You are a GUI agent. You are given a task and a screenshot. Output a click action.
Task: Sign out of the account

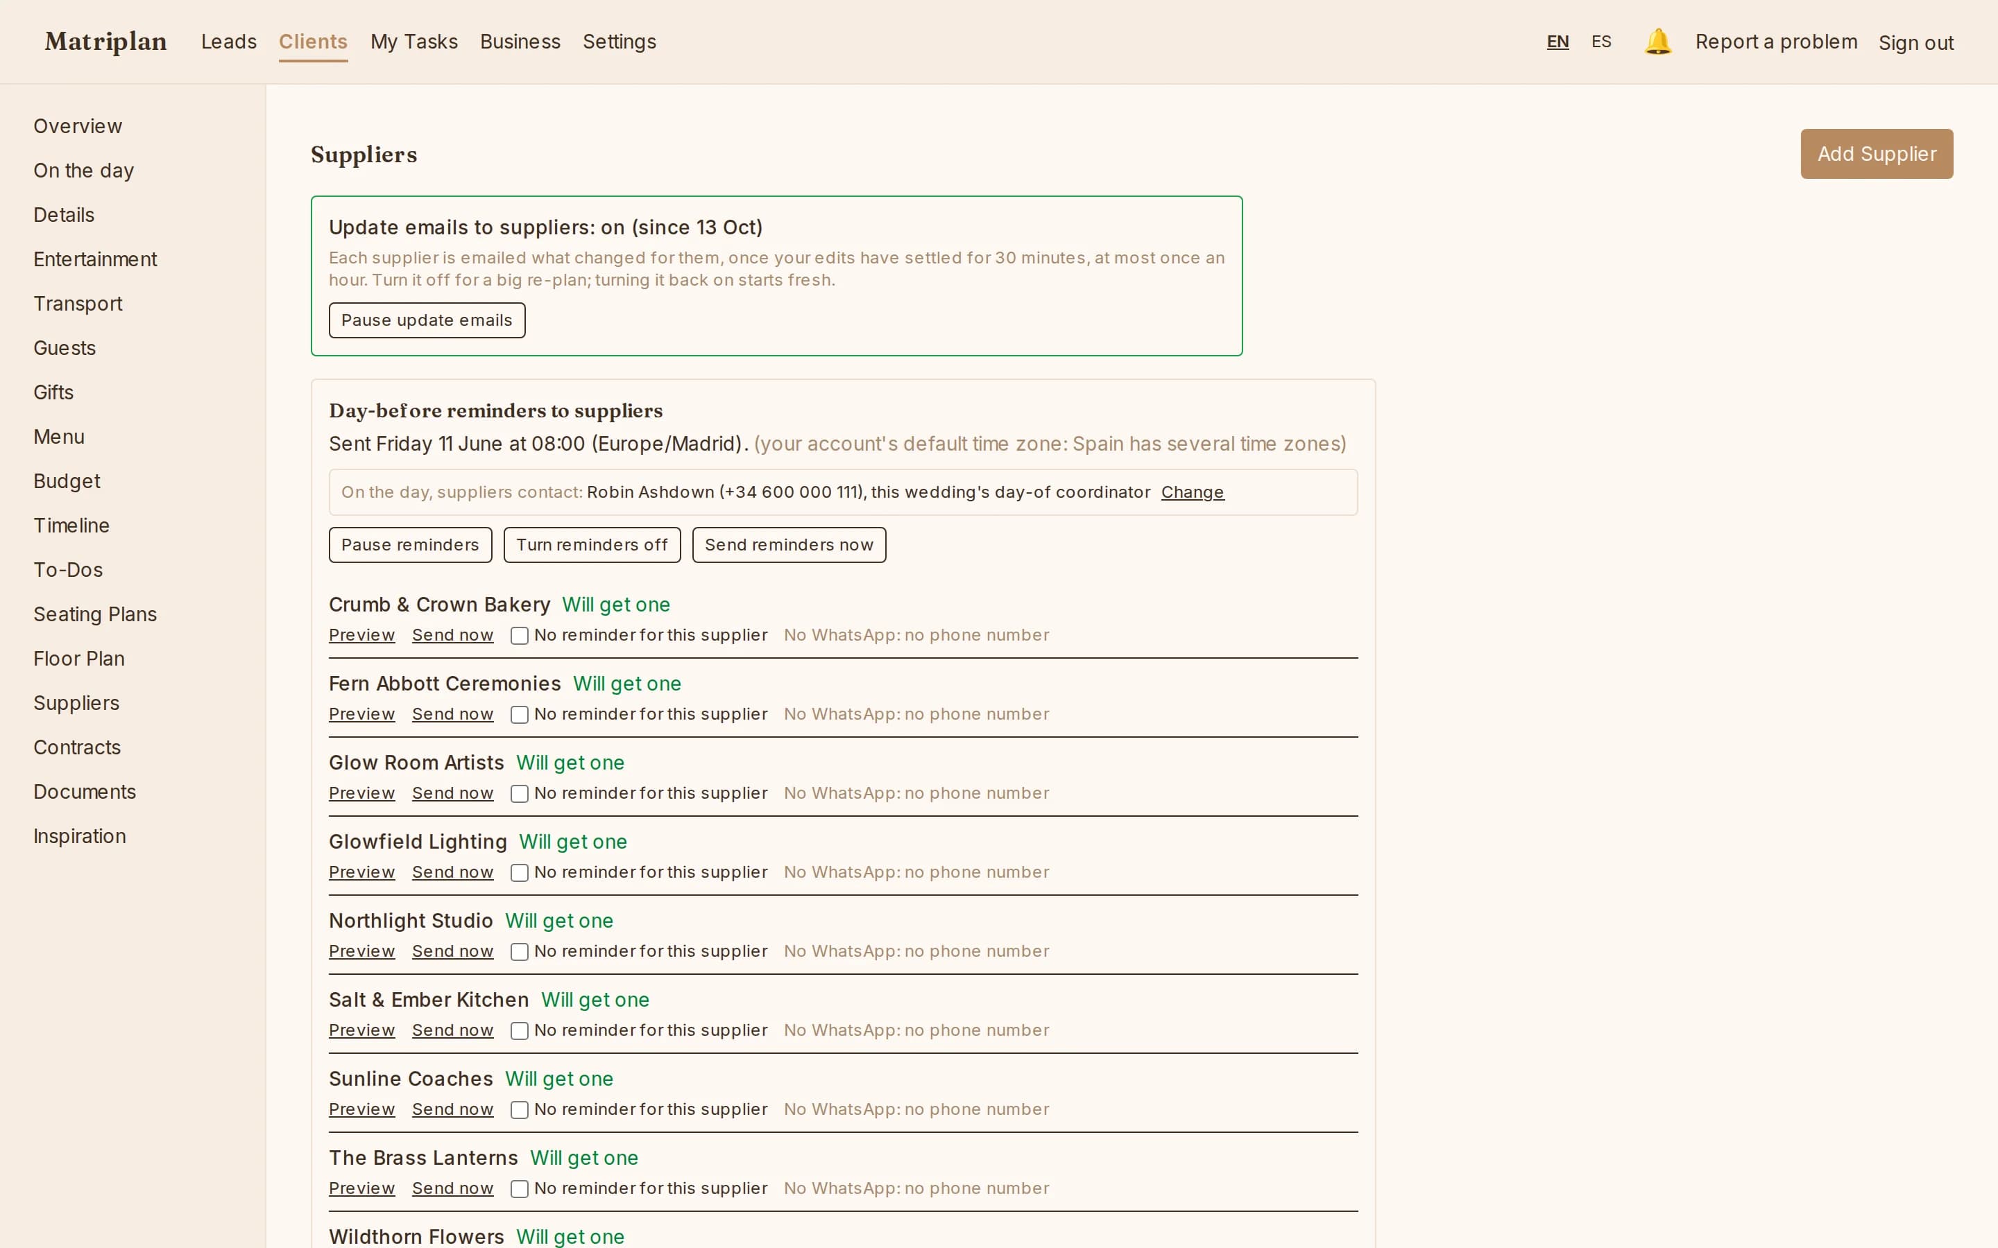(x=1915, y=42)
